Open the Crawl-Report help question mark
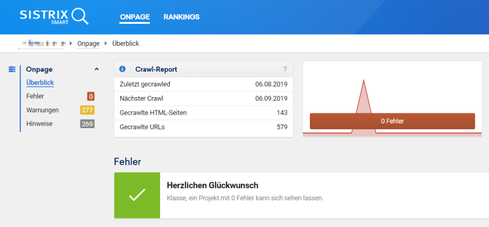This screenshot has width=489, height=227. pyautogui.click(x=285, y=69)
